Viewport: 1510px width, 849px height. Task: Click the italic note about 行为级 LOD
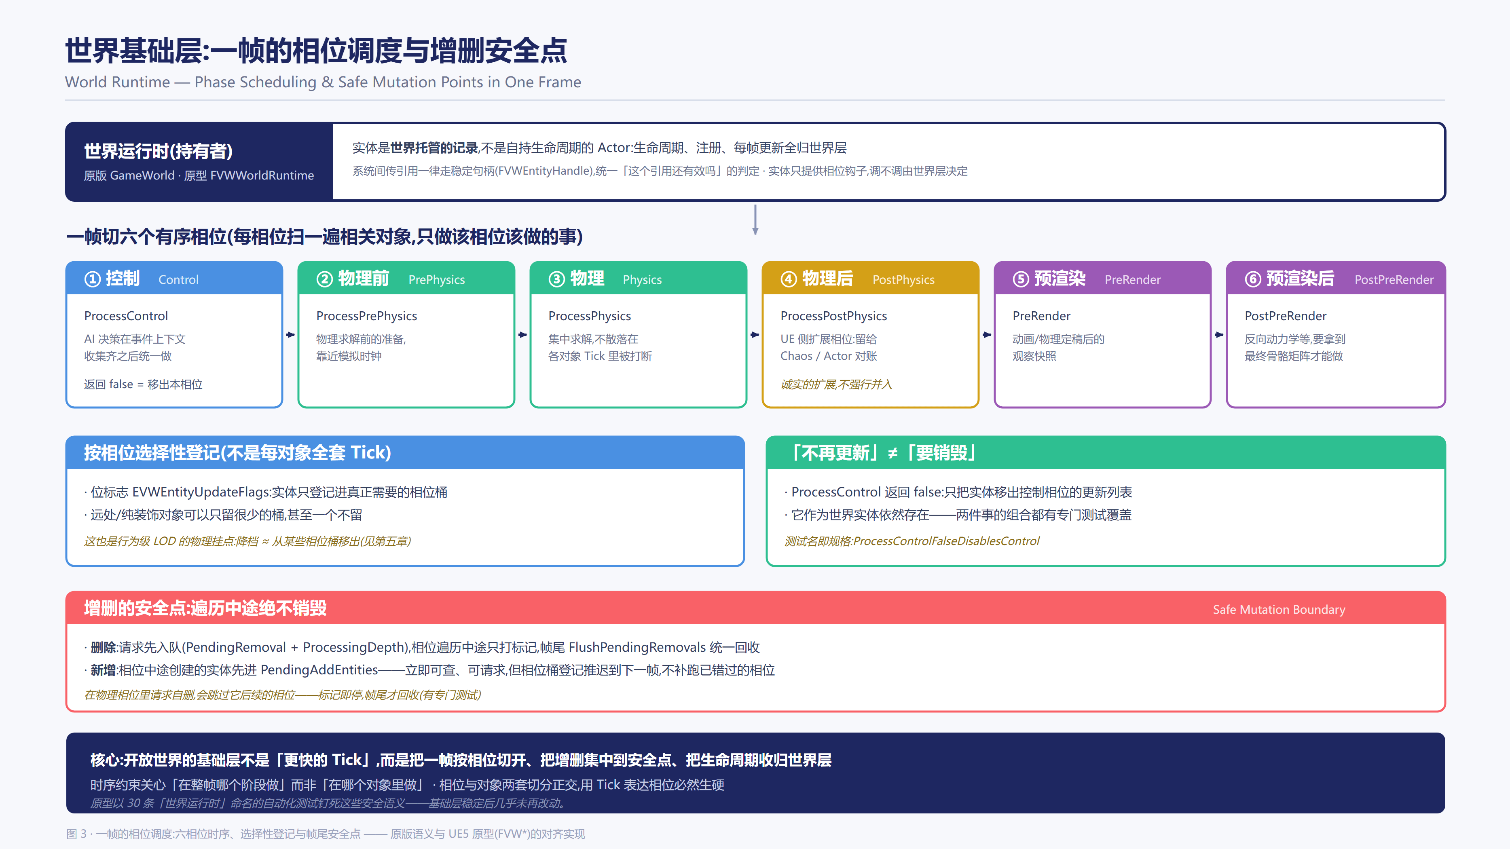[247, 541]
